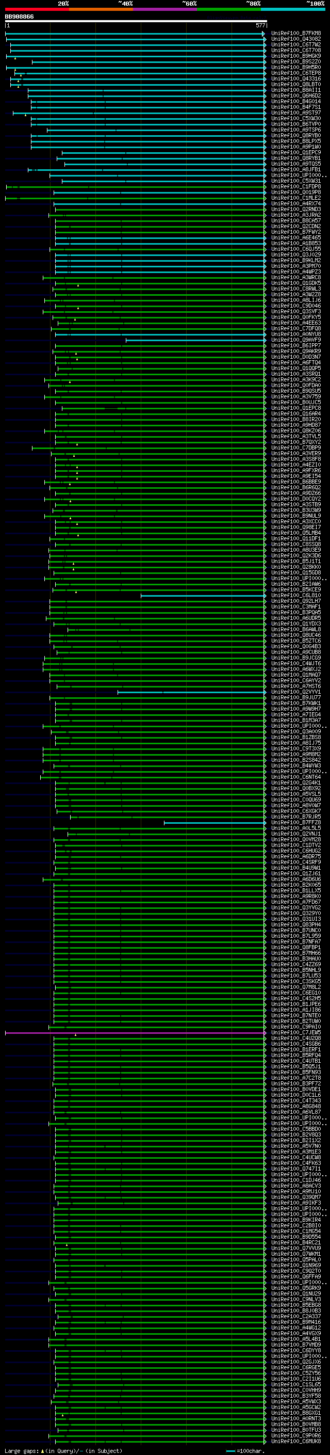Select the UniRef100_A9TQS5 label

(x=296, y=164)
